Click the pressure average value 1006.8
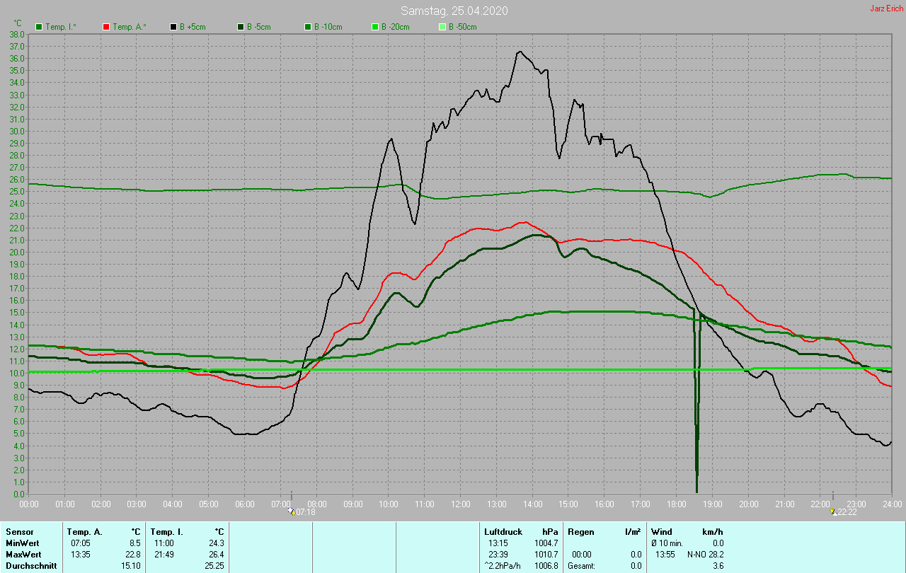This screenshot has height=573, width=906. [x=546, y=566]
